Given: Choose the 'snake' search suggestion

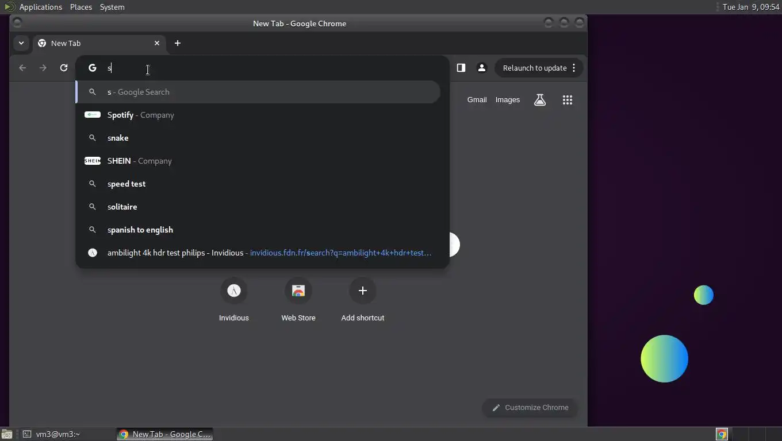Looking at the screenshot, I should 258,138.
